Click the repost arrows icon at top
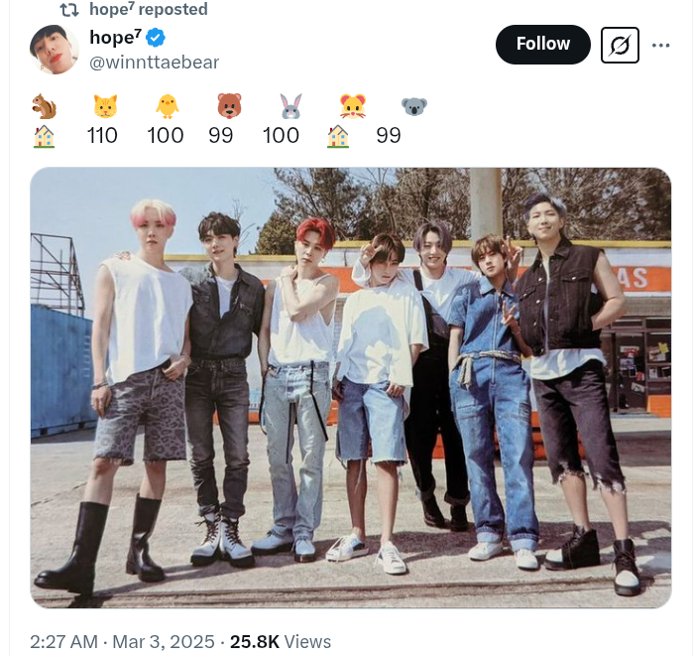 tap(69, 10)
